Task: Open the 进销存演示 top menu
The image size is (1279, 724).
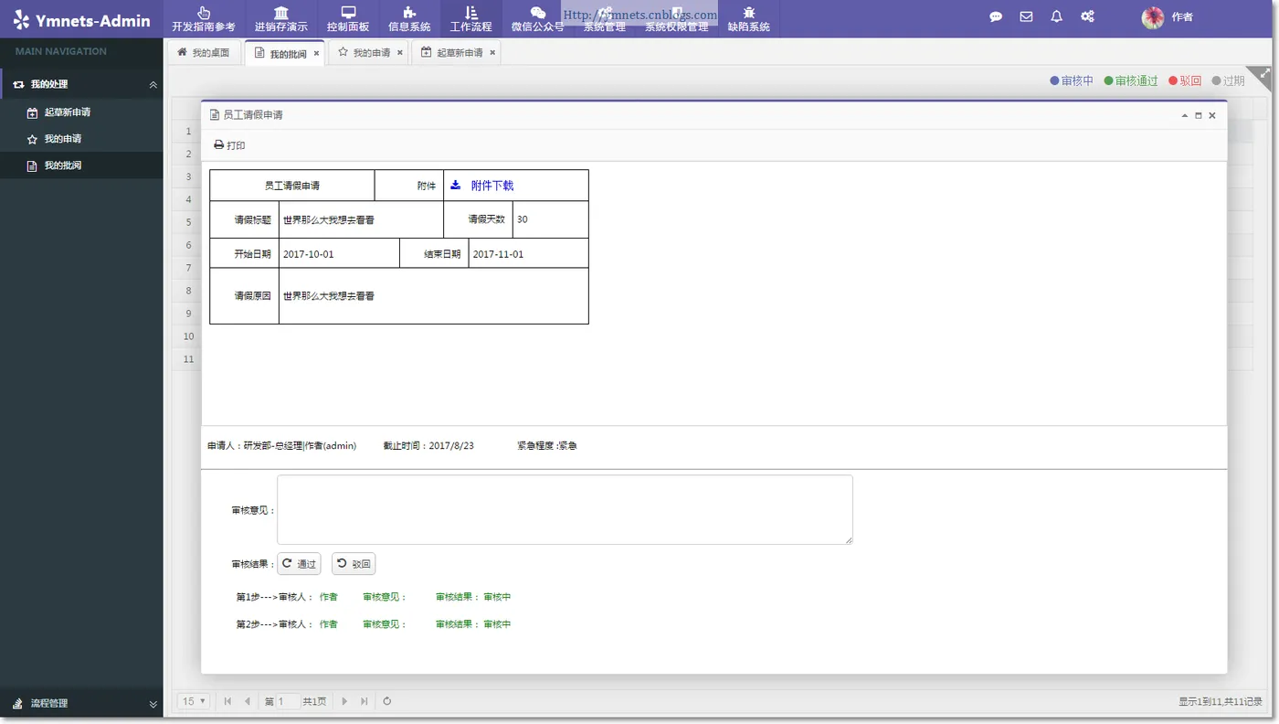Action: [x=281, y=19]
